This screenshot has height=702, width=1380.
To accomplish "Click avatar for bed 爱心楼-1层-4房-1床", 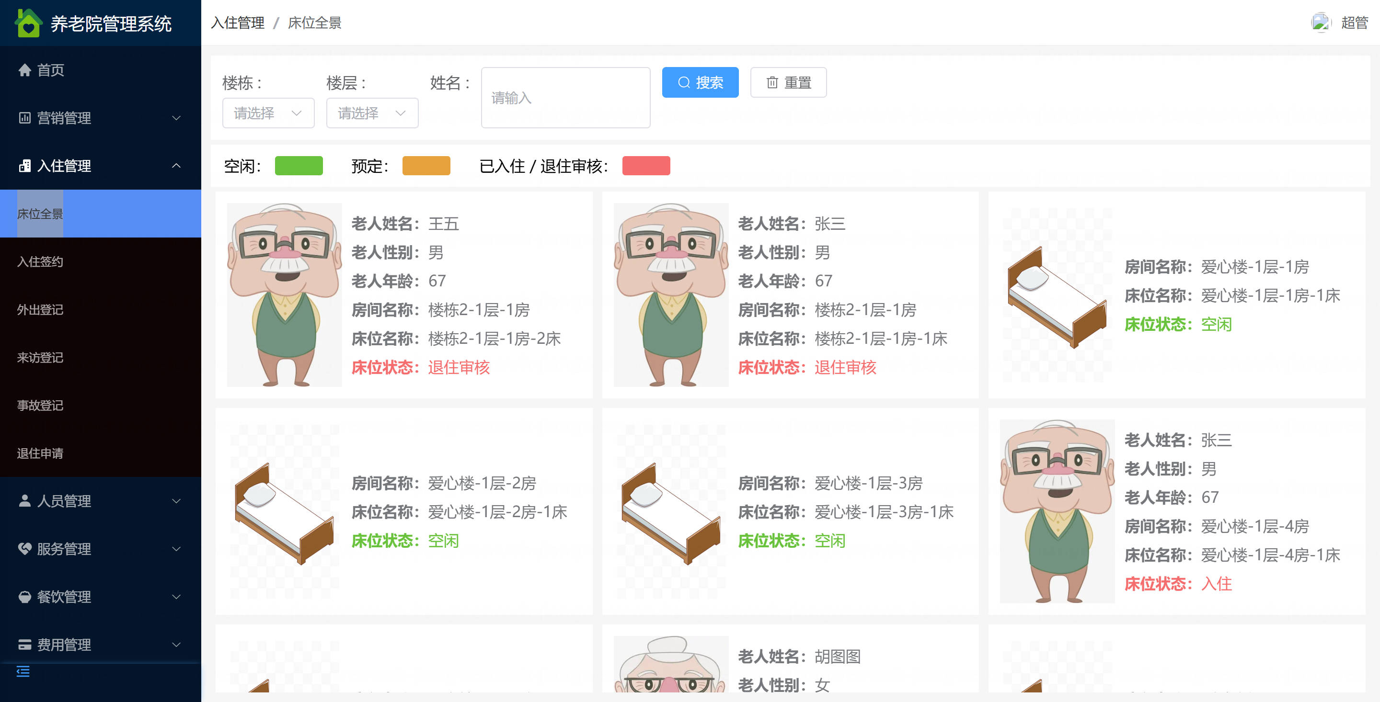I will pyautogui.click(x=1057, y=511).
